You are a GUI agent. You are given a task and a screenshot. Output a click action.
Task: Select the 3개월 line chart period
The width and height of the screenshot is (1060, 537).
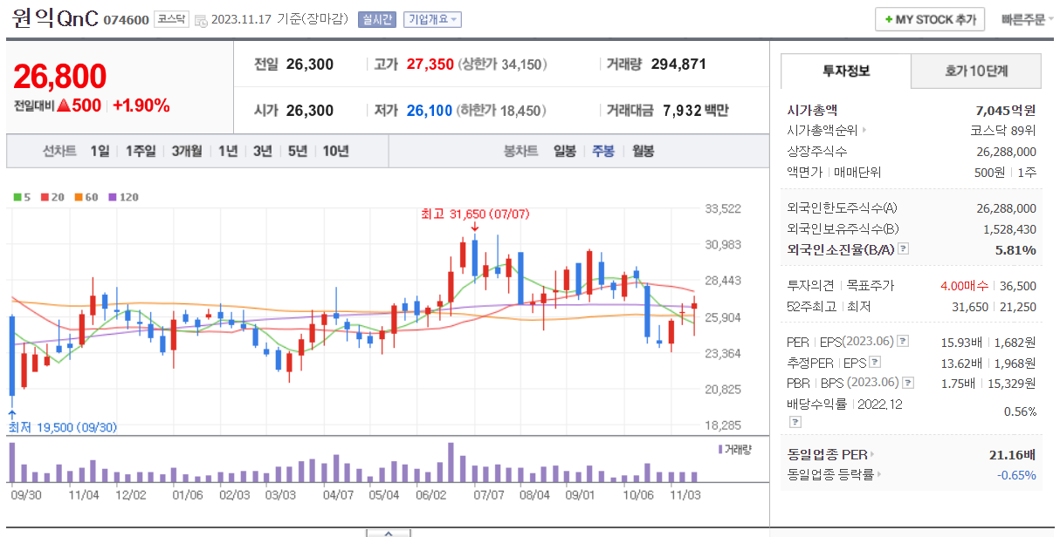coord(187,151)
